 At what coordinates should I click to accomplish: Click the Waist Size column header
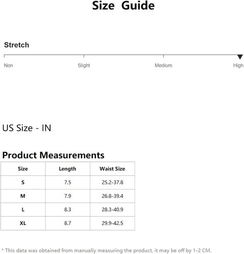[x=113, y=169]
